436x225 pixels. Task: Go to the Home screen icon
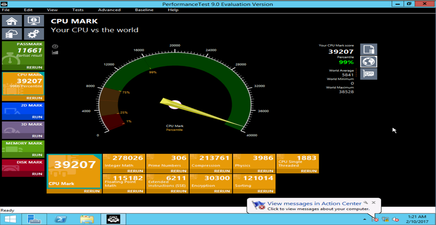12,20
